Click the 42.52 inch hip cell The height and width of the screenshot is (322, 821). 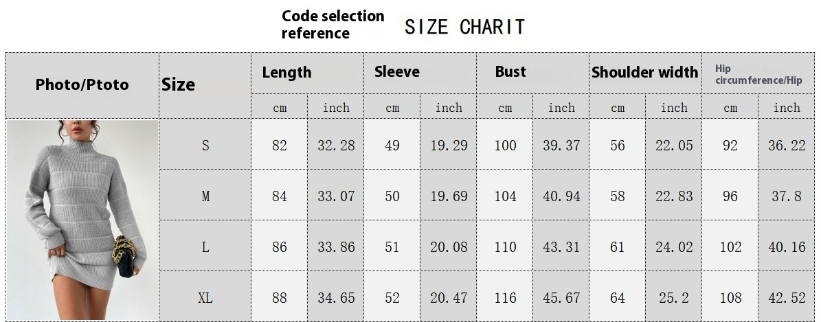787,297
